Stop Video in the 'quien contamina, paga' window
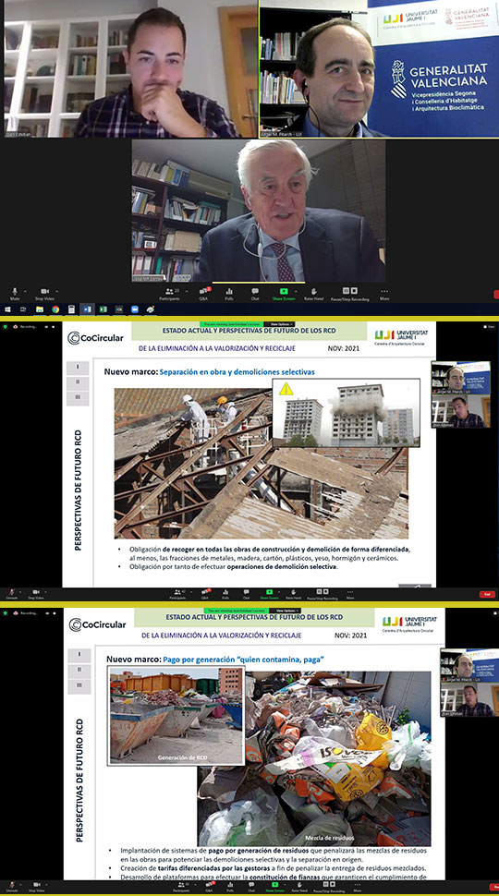Screen dimensions: 499x896 pyautogui.click(x=35, y=888)
